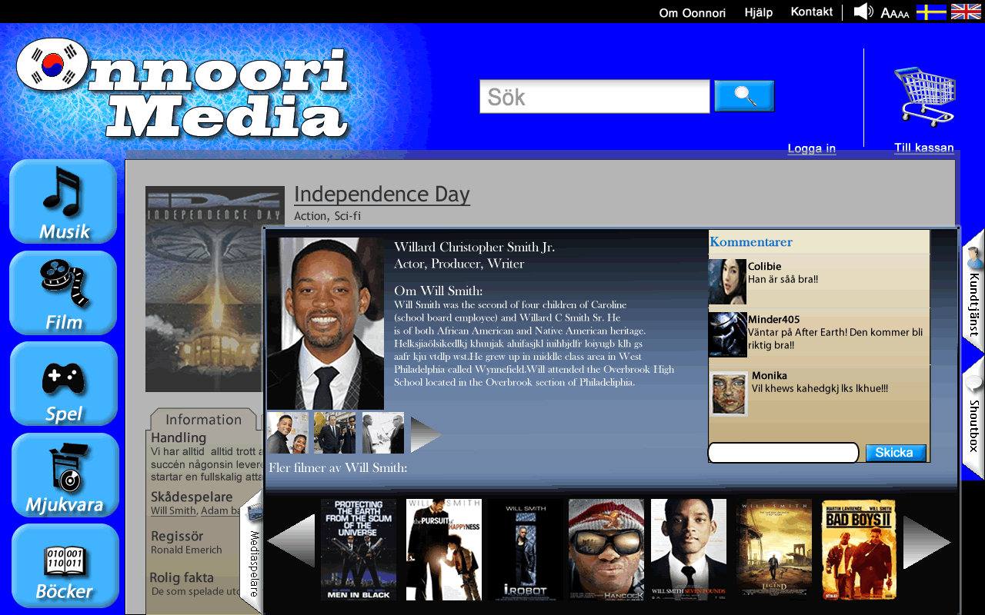Screen dimensions: 985x615
Task: Open the Böcker category
Action: click(x=65, y=566)
